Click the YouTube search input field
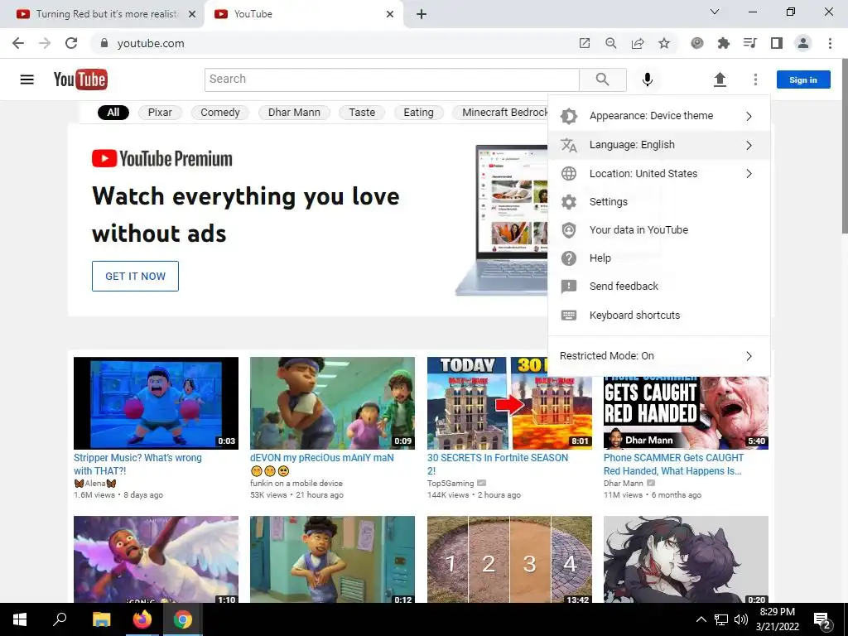This screenshot has width=848, height=636. (392, 79)
